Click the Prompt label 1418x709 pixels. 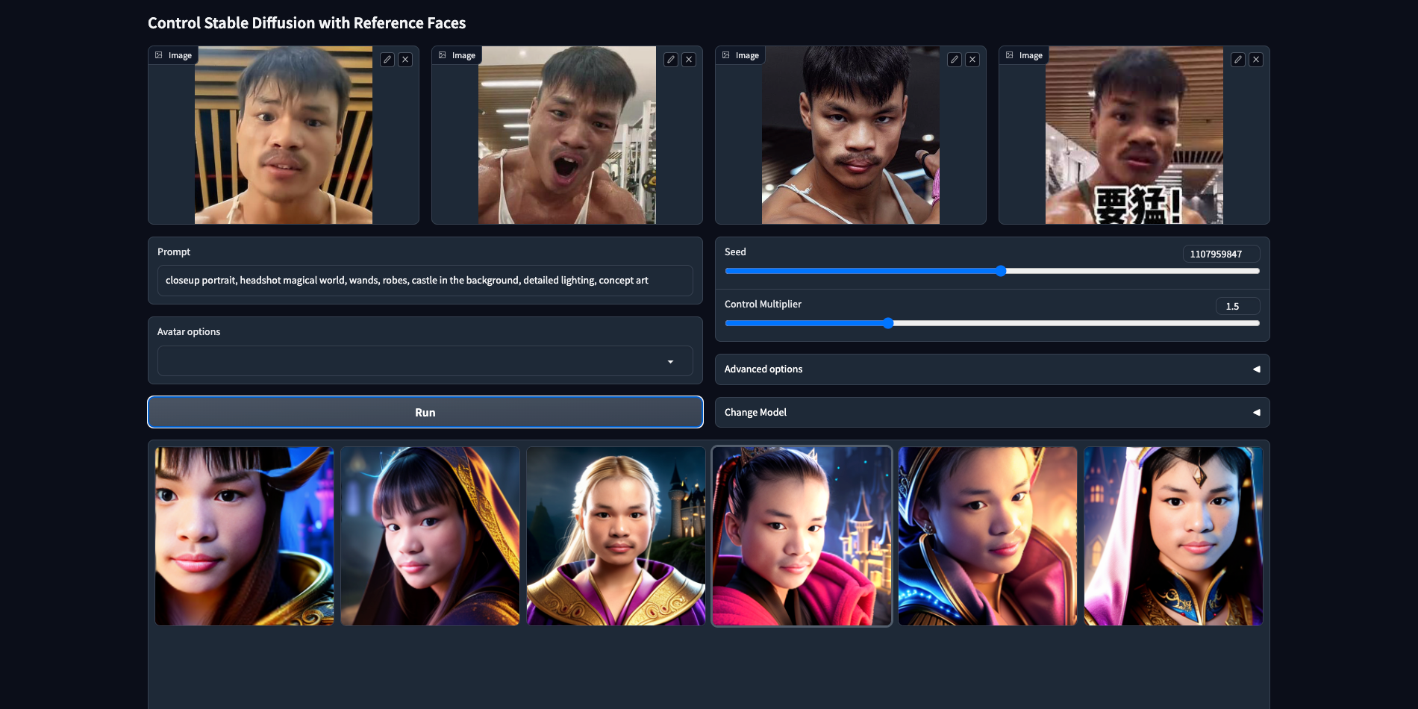coord(174,252)
